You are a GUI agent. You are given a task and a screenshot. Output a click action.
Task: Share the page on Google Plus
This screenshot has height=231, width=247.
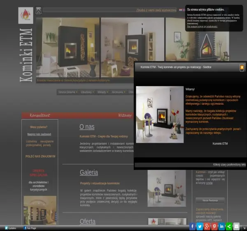pos(207,226)
